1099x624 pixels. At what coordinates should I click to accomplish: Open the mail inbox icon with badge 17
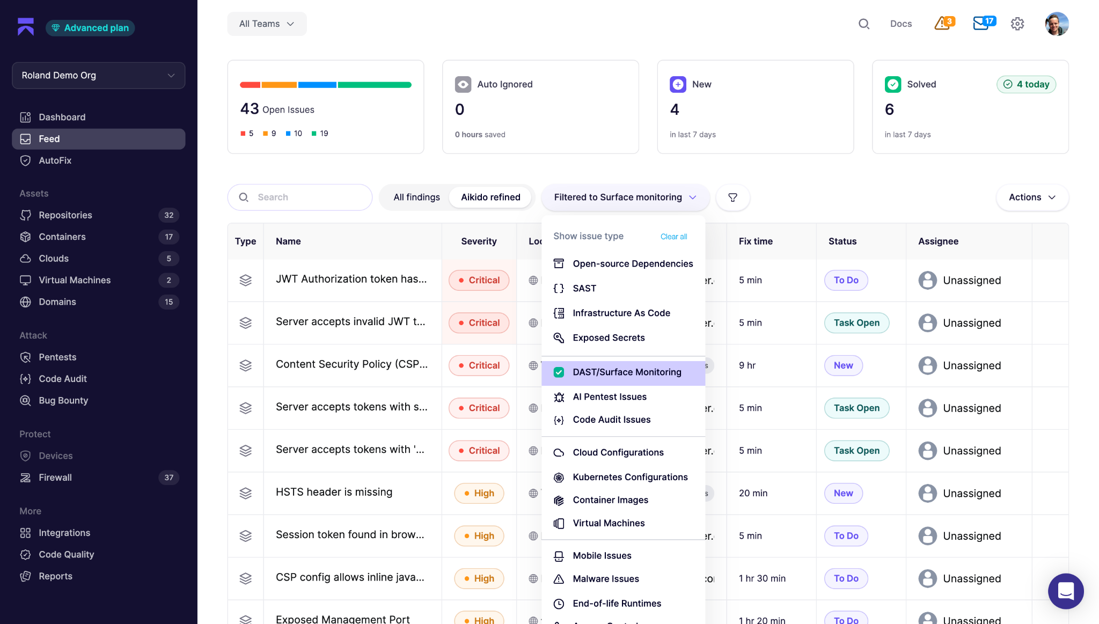pos(984,24)
